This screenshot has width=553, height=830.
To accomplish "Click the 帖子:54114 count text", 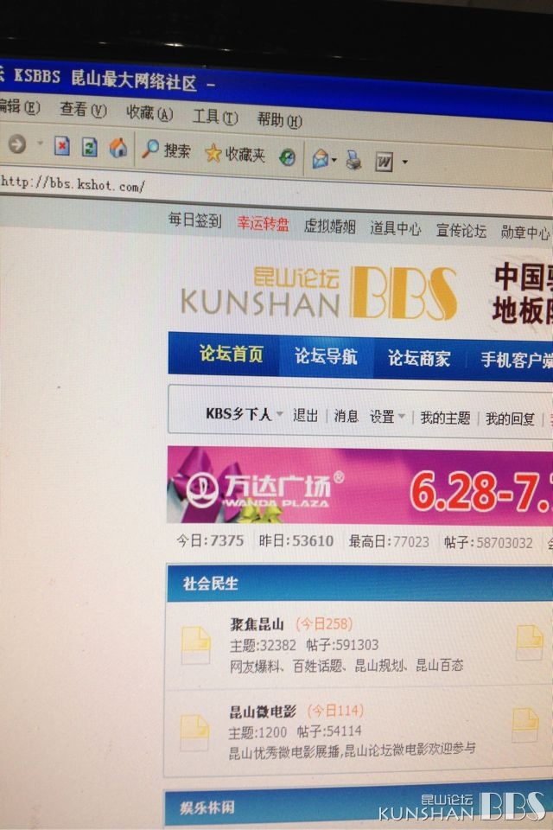I will click(329, 731).
